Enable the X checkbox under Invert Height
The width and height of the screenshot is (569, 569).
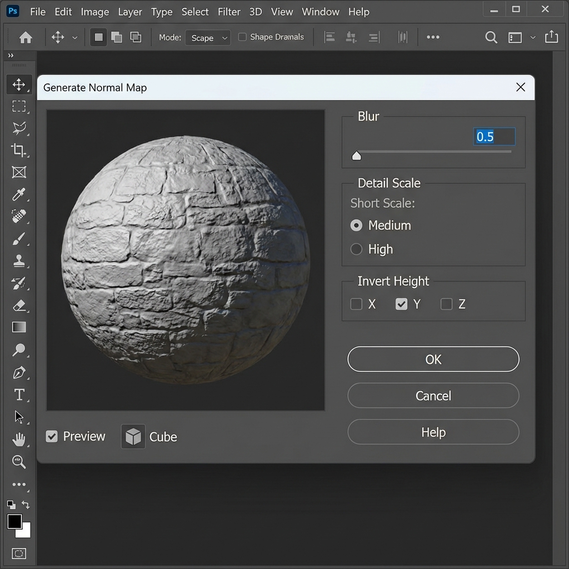click(x=356, y=304)
